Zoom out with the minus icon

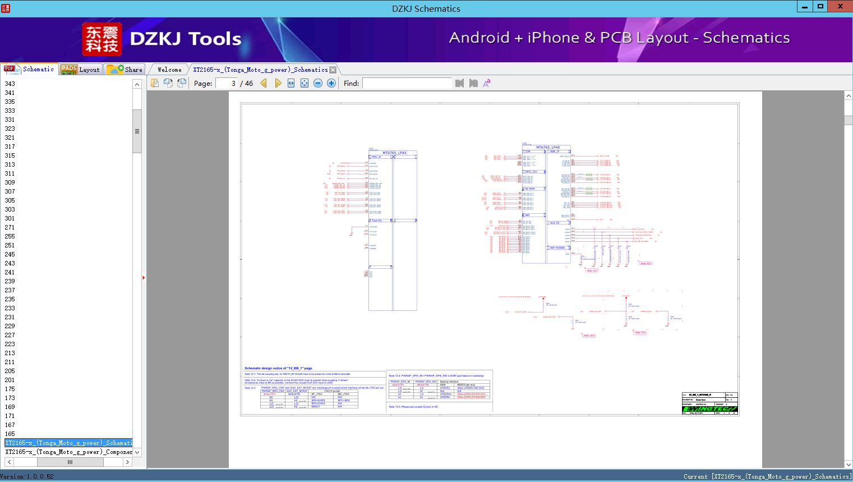click(x=318, y=83)
